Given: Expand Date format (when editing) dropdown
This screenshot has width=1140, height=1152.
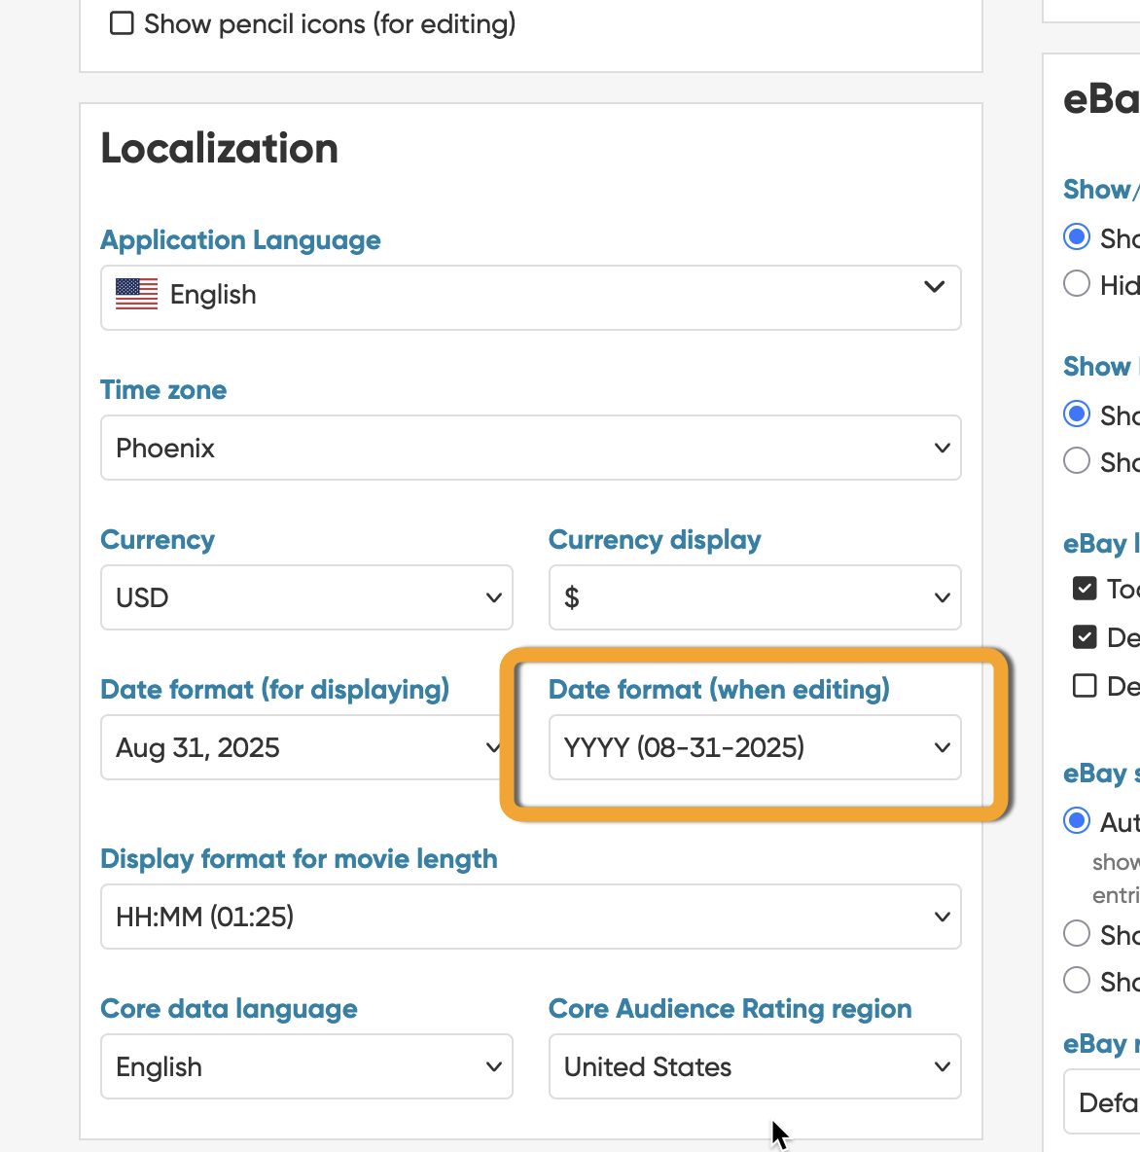Looking at the screenshot, I should [x=754, y=747].
